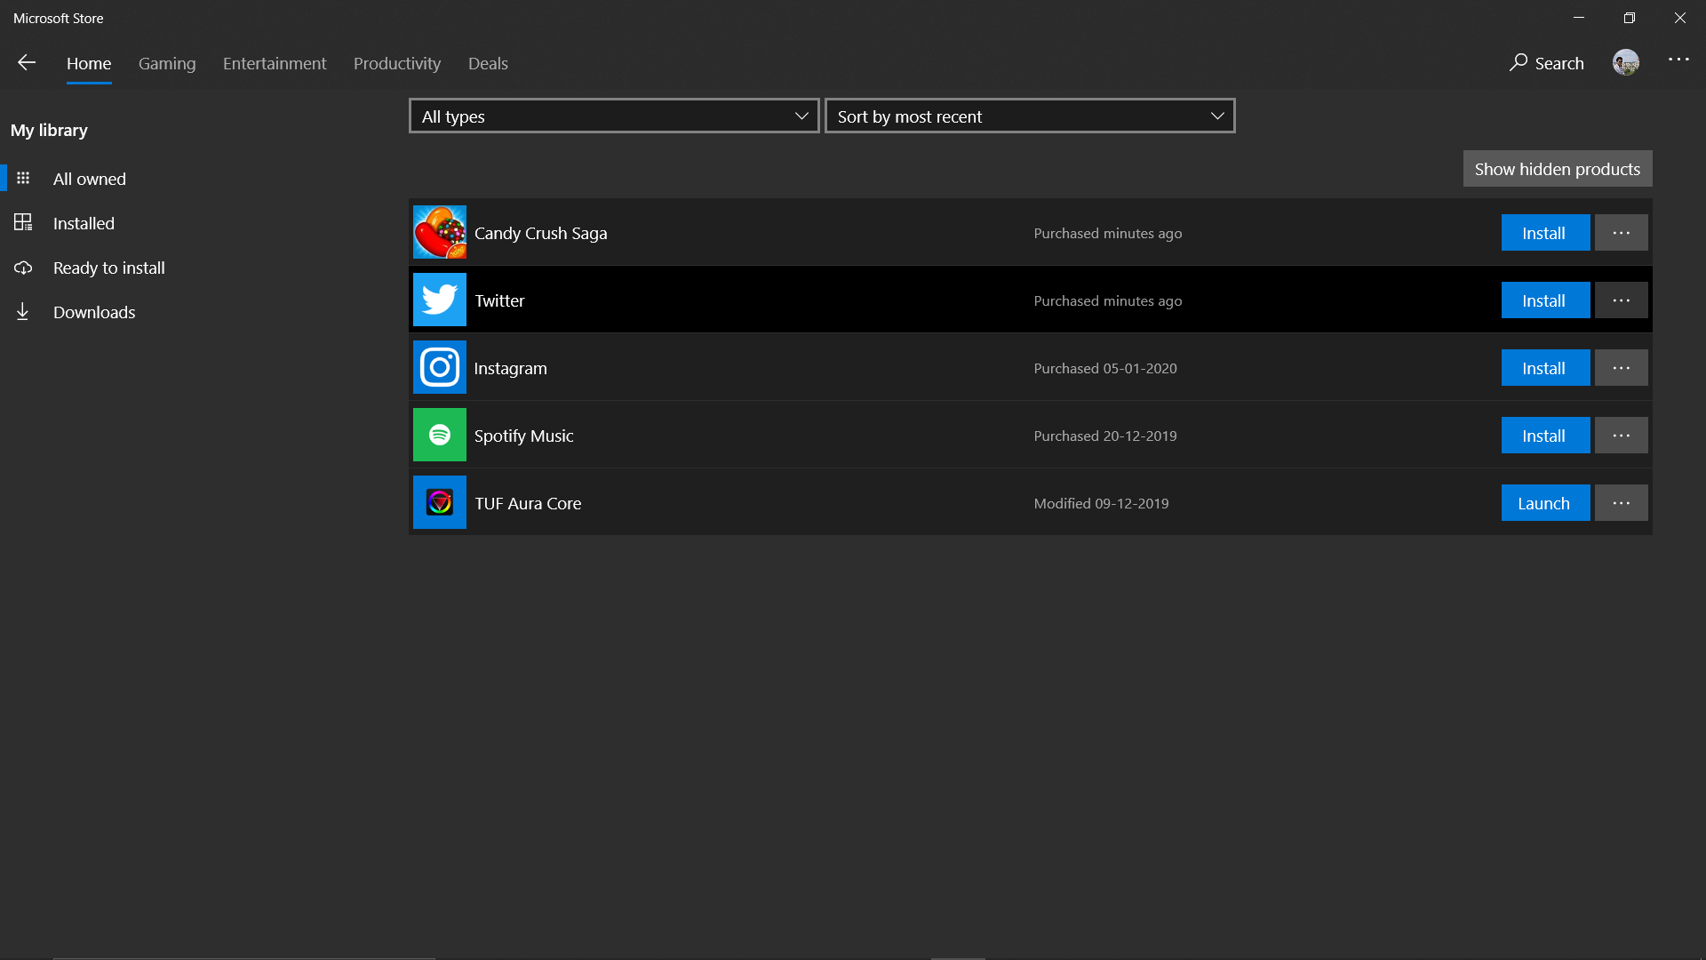Click 'Purchased minutes ago' in Twitter row
This screenshot has height=960, width=1706.
[x=1108, y=300]
